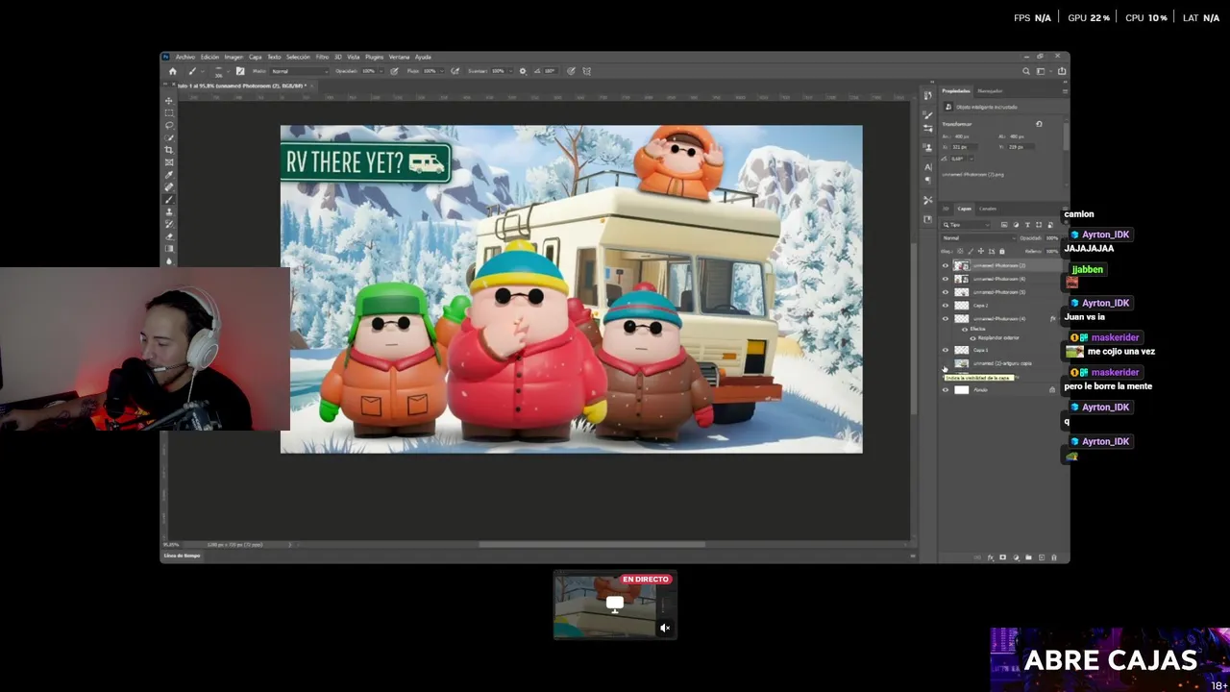Toggle symmetry butterfly icon in options bar
This screenshot has height=692, width=1230.
pyautogui.click(x=586, y=71)
